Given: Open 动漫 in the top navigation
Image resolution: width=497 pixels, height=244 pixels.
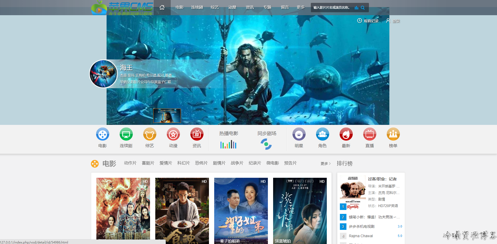Looking at the screenshot, I should pyautogui.click(x=232, y=7).
